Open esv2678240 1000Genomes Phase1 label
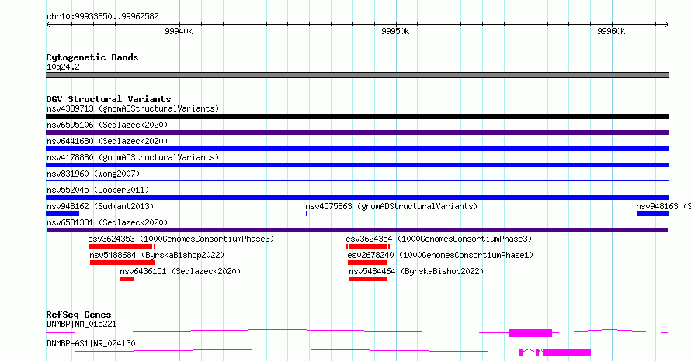Image resolution: width=691 pixels, height=361 pixels. (440, 255)
